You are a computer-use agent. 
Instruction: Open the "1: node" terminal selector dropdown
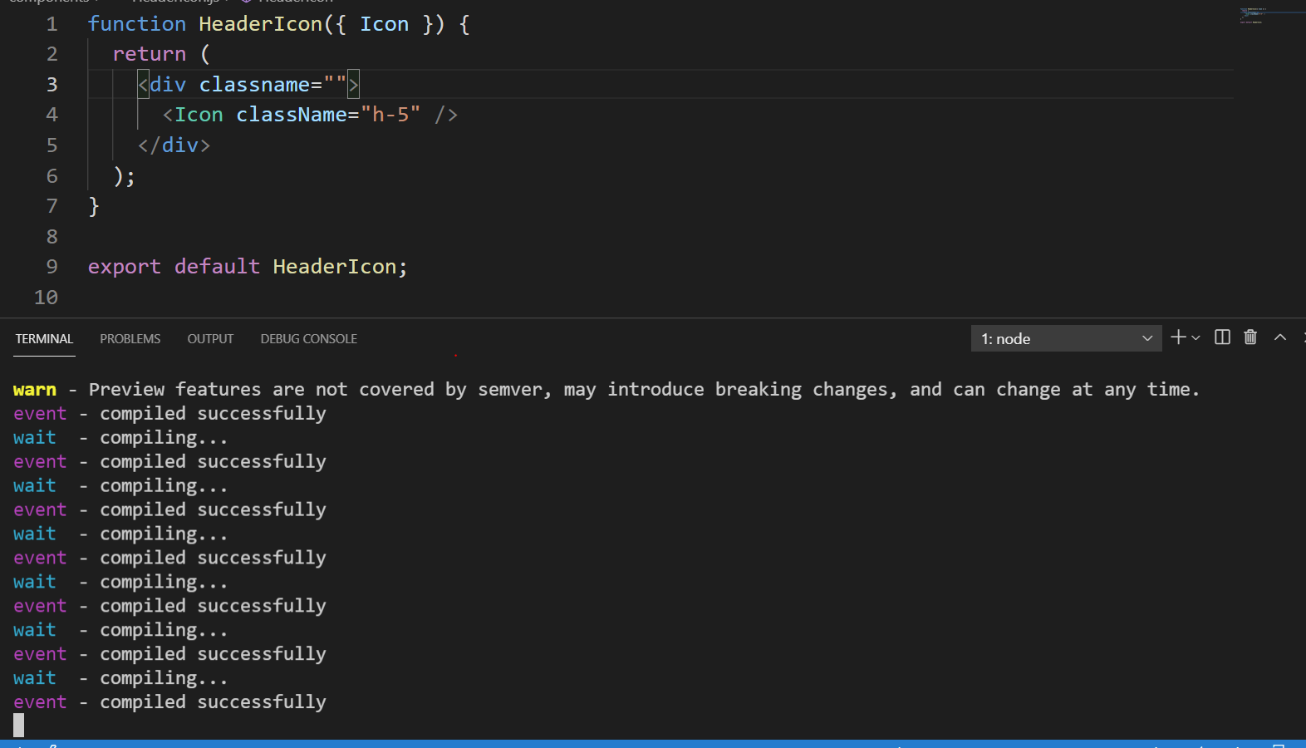(1066, 338)
